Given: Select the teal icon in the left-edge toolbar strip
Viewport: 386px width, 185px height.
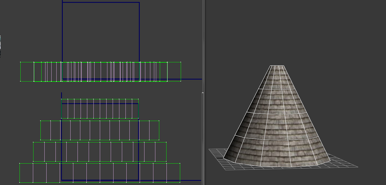Looking at the screenshot, I should pyautogui.click(x=1, y=38).
